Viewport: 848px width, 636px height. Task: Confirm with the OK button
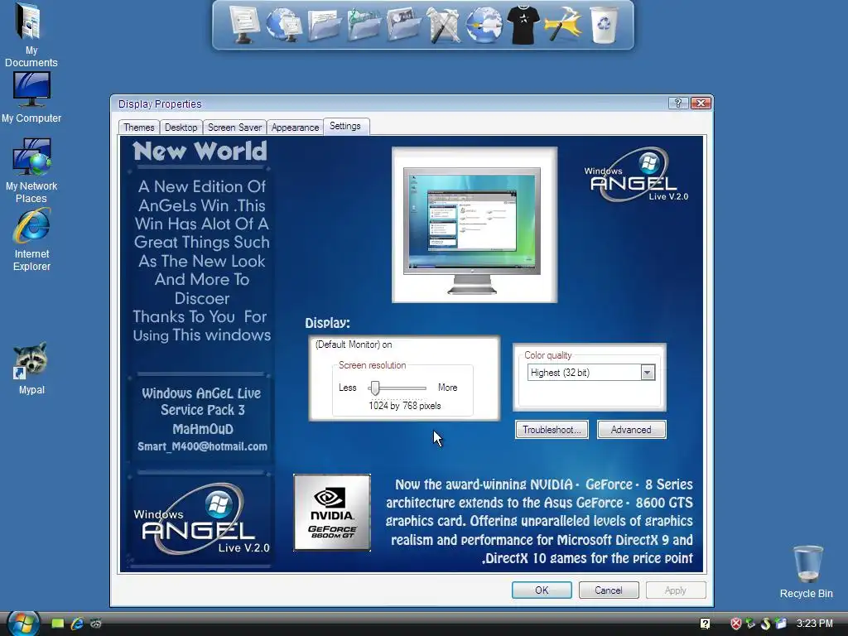(x=542, y=590)
